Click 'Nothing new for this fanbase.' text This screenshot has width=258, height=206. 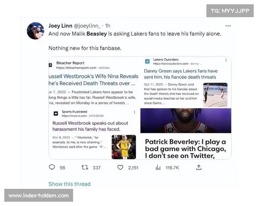click(85, 48)
